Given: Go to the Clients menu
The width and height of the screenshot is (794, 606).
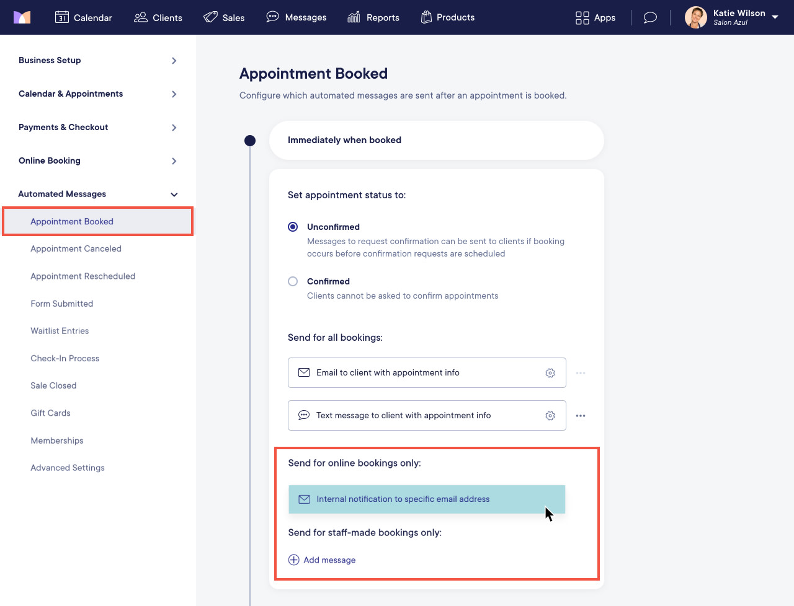Looking at the screenshot, I should click(x=158, y=17).
